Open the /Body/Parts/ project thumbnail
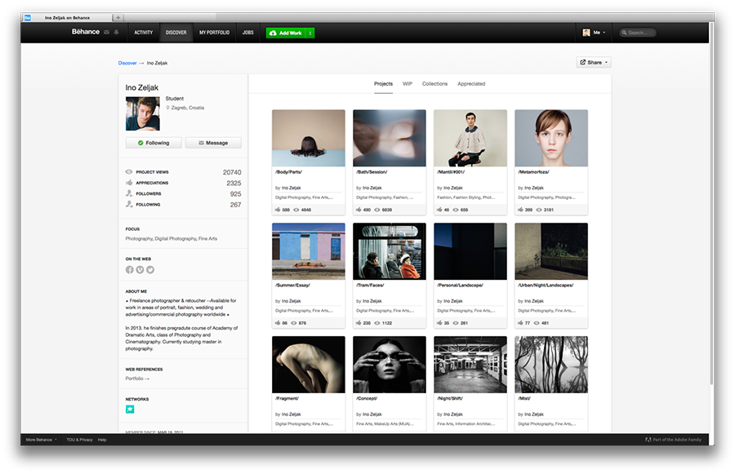Image resolution: width=735 pixels, height=474 pixels. (309, 138)
